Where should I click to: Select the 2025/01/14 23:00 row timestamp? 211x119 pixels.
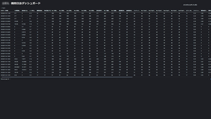(6, 45)
